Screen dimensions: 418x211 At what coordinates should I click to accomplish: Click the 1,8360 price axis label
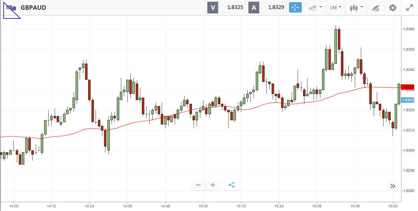click(x=409, y=29)
